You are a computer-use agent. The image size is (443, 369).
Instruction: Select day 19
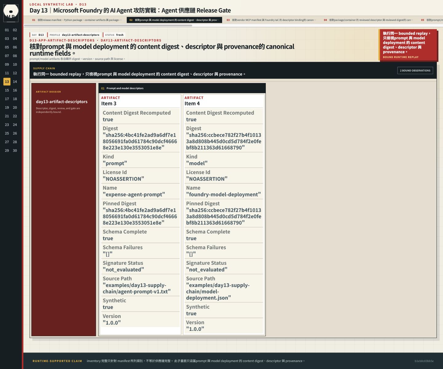coord(7,108)
